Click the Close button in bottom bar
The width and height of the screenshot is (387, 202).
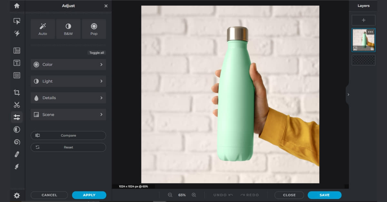point(289,195)
